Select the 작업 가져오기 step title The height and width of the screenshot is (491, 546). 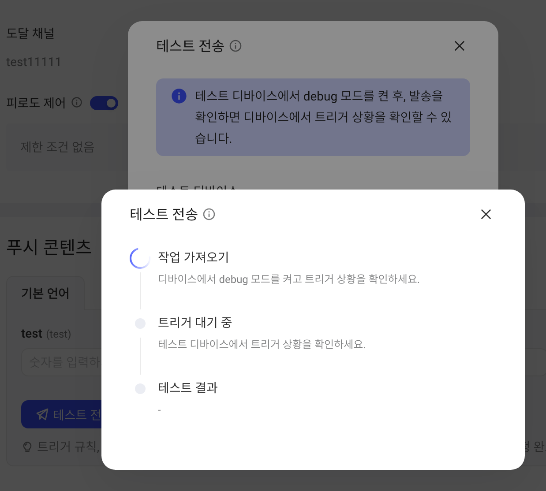point(194,257)
